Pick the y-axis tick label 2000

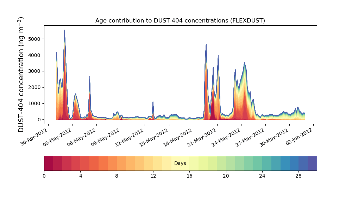coord(34,88)
